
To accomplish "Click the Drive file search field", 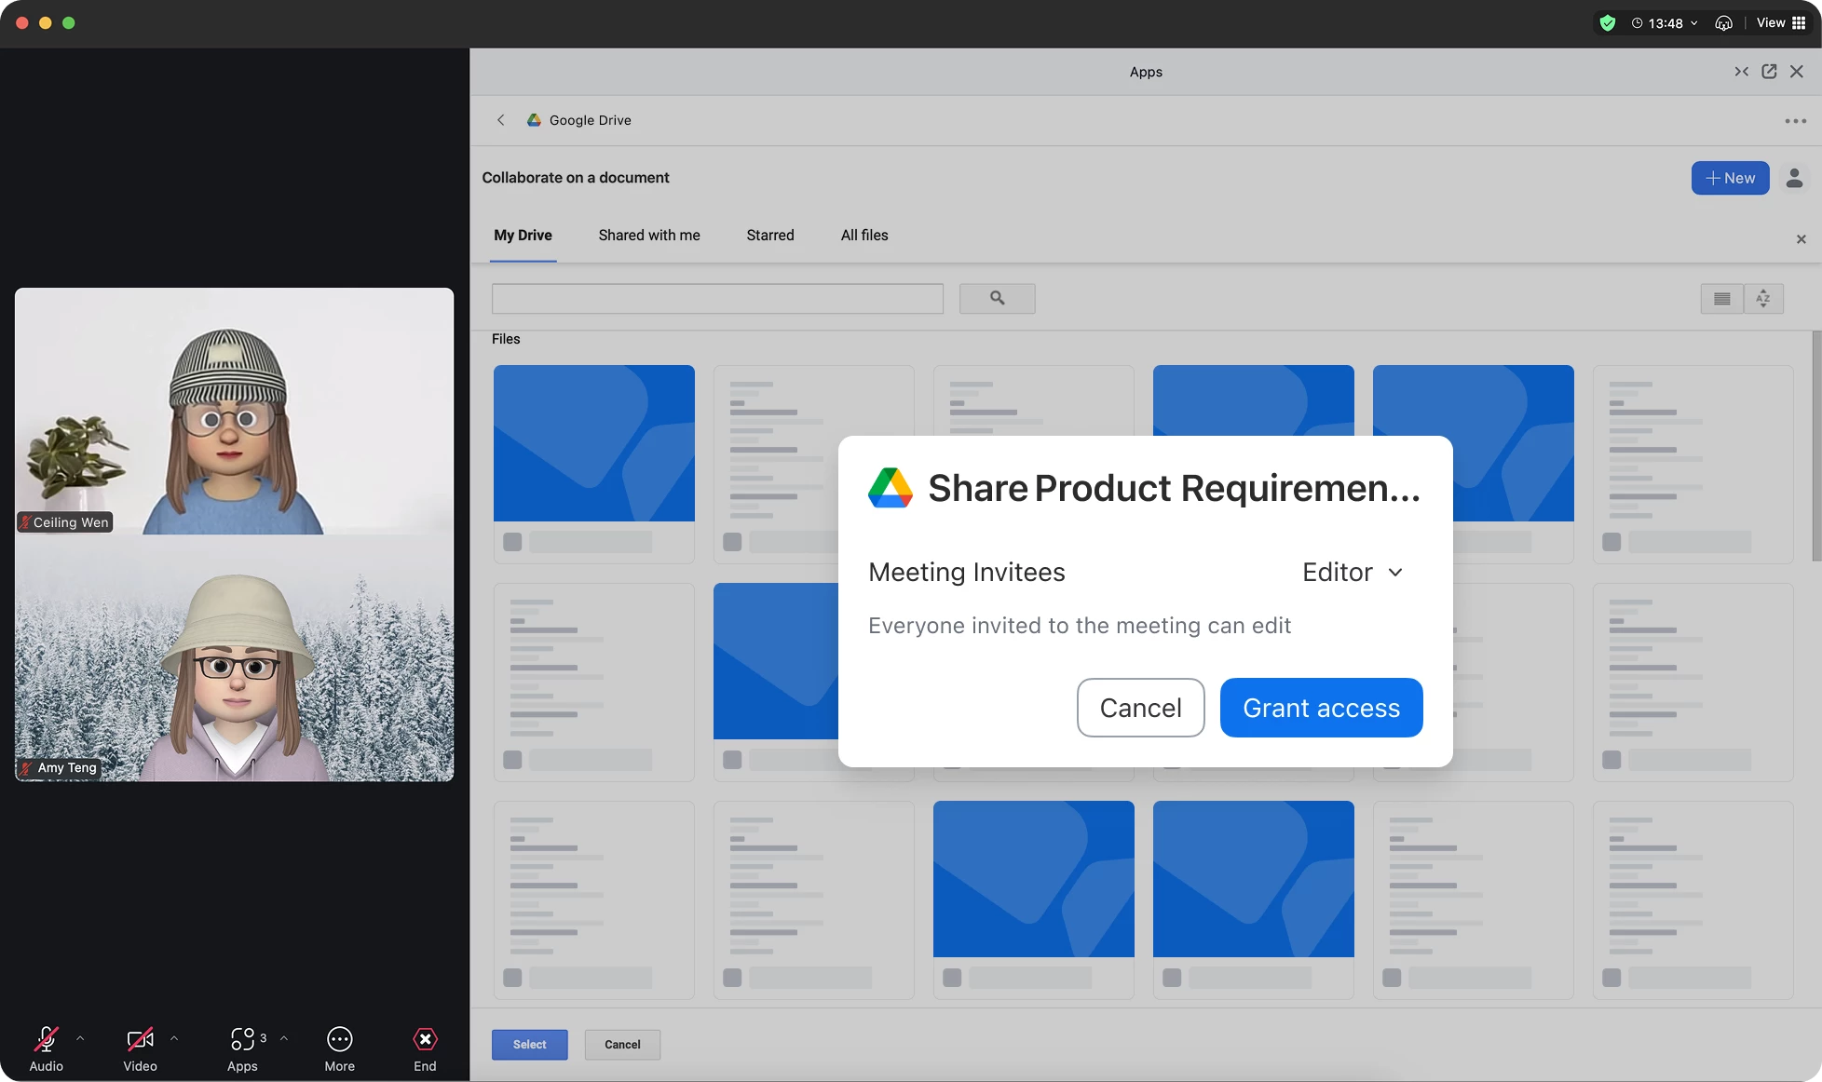I will coord(717,299).
